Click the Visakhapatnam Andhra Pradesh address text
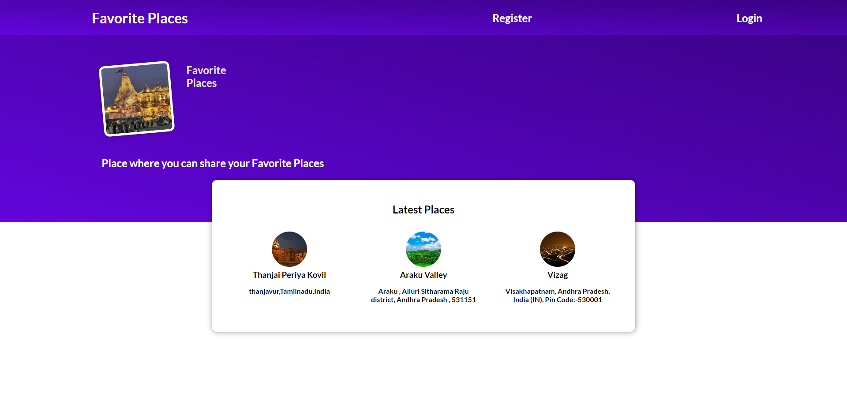 pos(557,296)
